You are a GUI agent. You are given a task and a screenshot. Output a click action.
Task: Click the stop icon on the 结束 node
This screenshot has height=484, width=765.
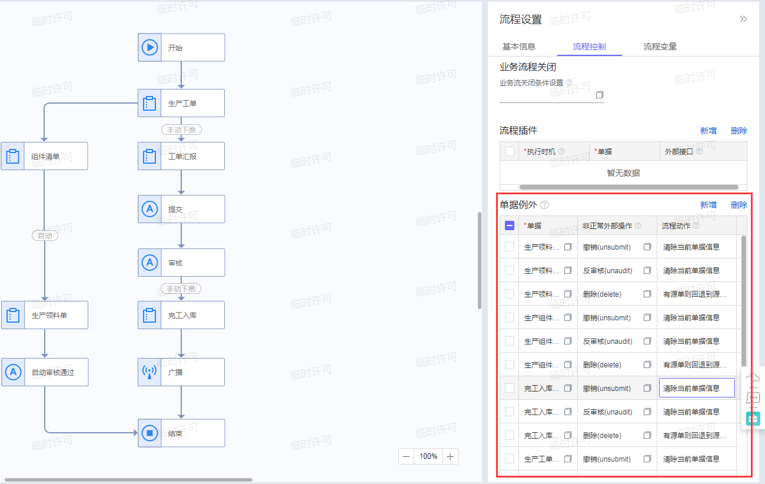pos(149,433)
